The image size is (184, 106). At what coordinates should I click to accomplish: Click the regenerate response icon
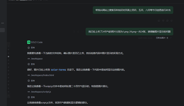click(171, 21)
